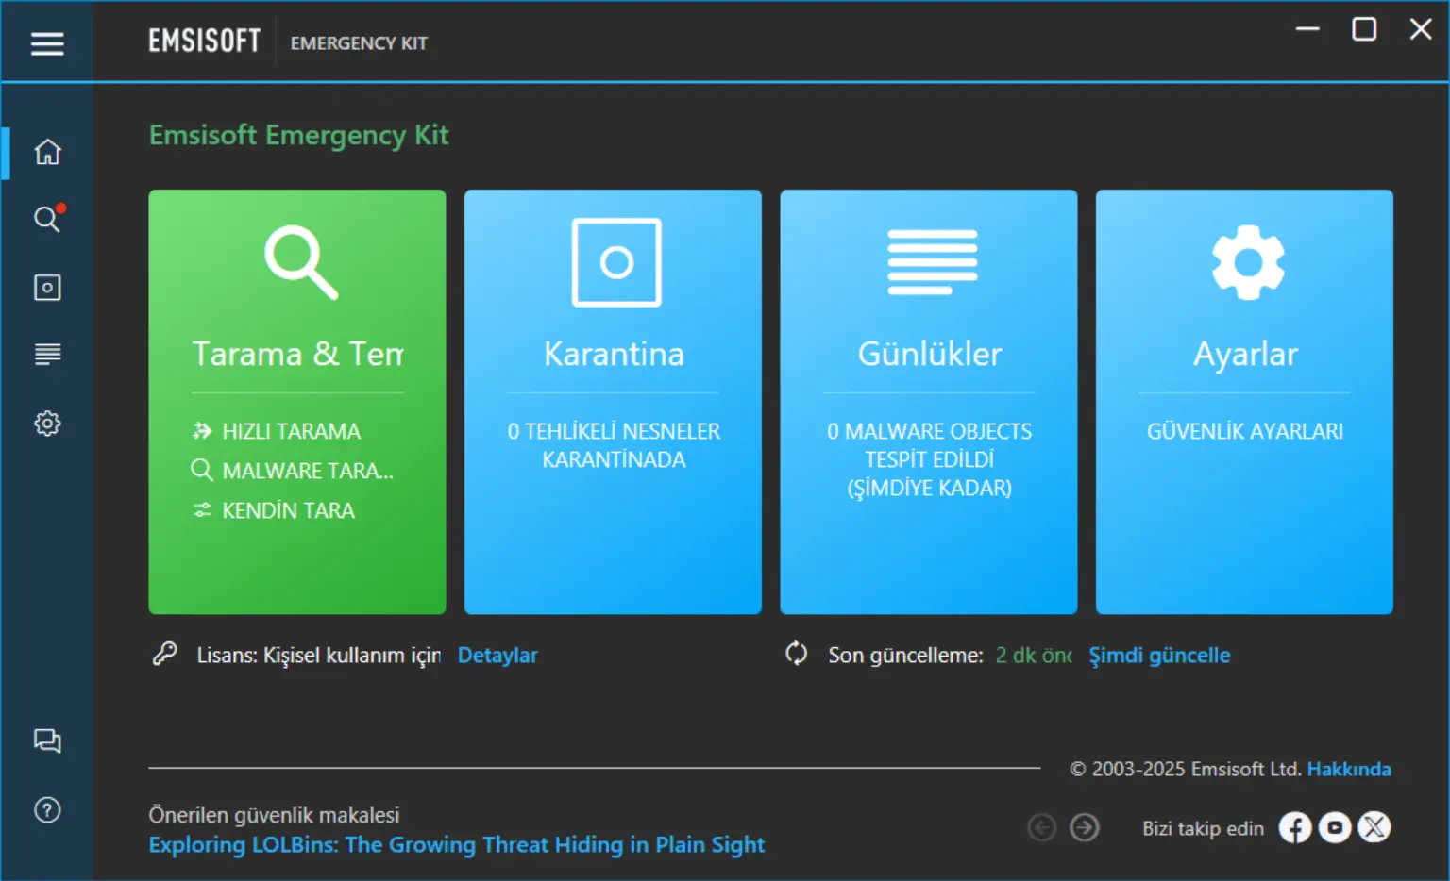The height and width of the screenshot is (881, 1450).
Task: Open the Ayarlar tile heading
Action: 1245,354
